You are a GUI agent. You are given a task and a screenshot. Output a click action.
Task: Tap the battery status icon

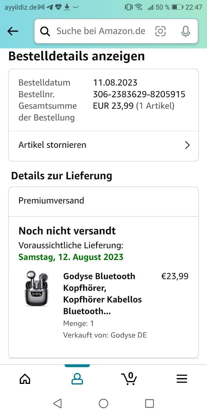click(177, 7)
